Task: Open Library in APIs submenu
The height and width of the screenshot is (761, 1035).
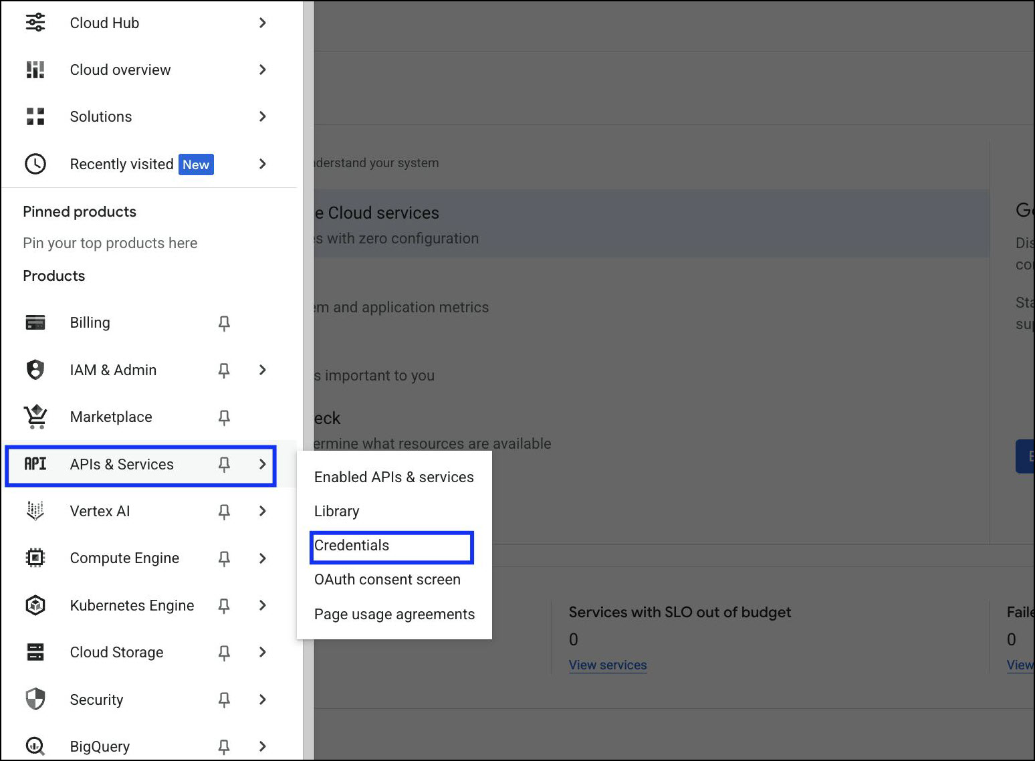Action: [x=336, y=512]
